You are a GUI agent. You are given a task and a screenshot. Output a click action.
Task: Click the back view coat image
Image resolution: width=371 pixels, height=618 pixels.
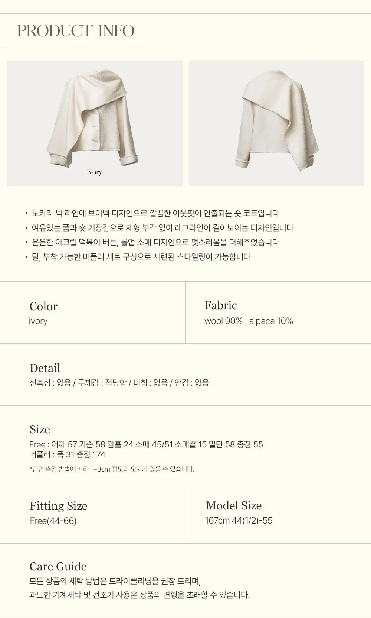[x=276, y=123]
